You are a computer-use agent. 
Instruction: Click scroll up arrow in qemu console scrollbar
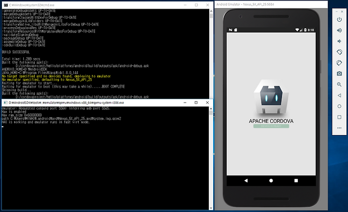tap(211, 109)
